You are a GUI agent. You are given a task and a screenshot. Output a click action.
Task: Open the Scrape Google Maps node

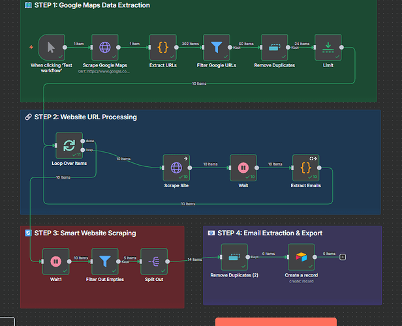click(105, 48)
